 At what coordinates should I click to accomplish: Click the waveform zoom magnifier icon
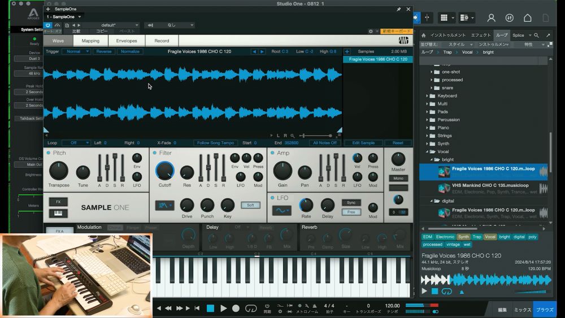coord(293,136)
